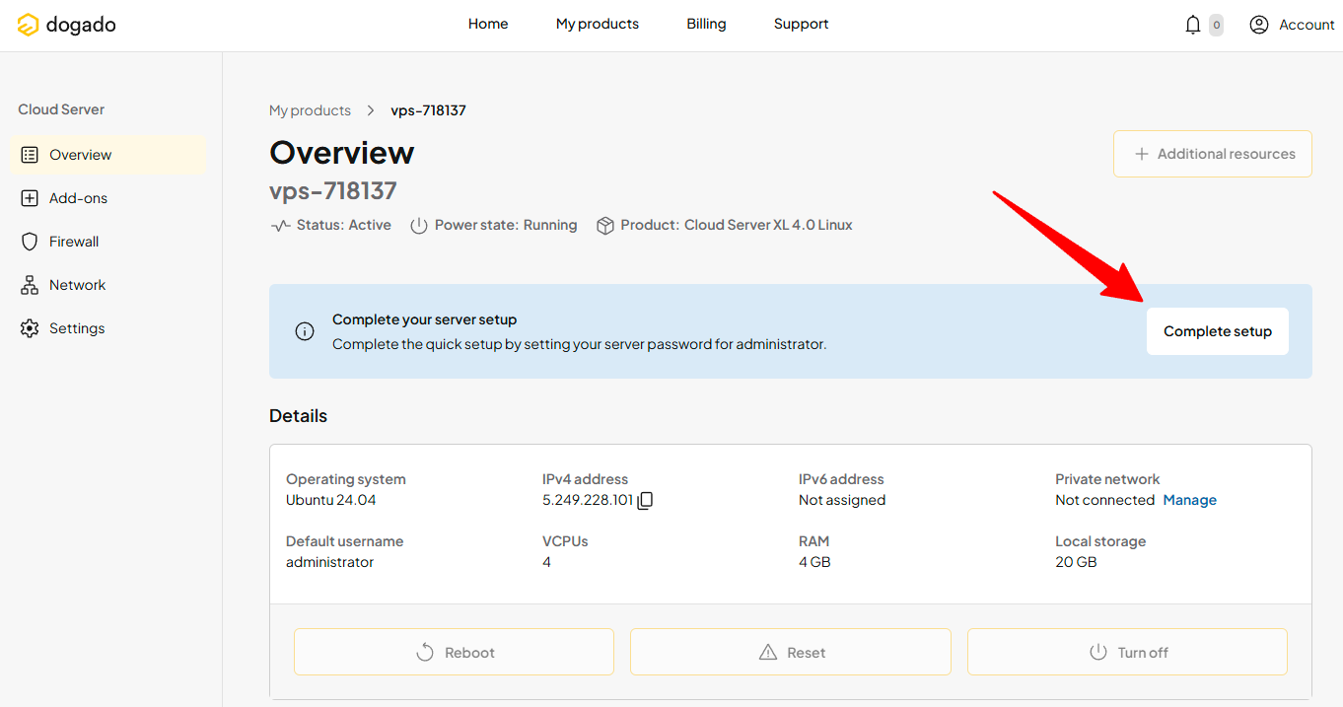1343x707 pixels.
Task: Click the IPv6 Not assigned value
Action: click(842, 500)
